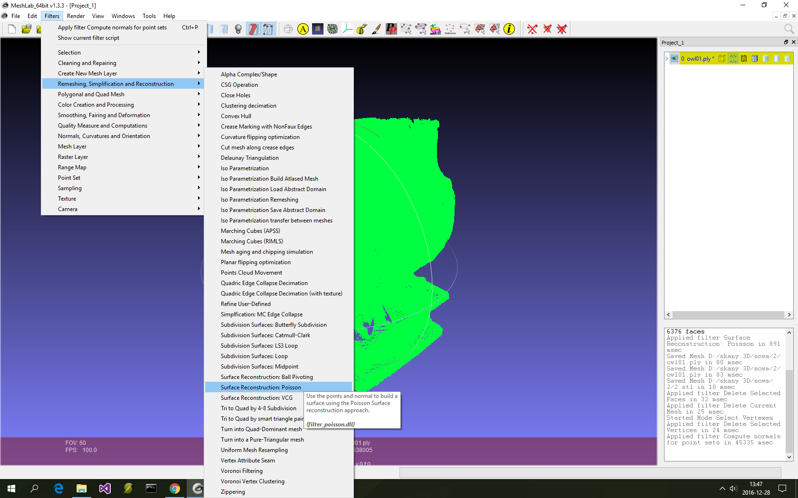Click the yellow info icon
798x498 pixels.
coord(509,29)
